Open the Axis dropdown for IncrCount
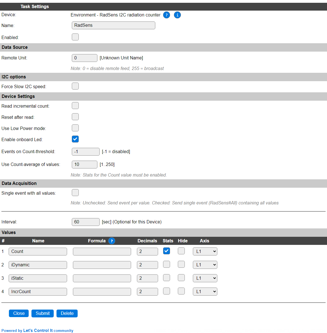Screen dimensions: 327x333 pyautogui.click(x=205, y=292)
